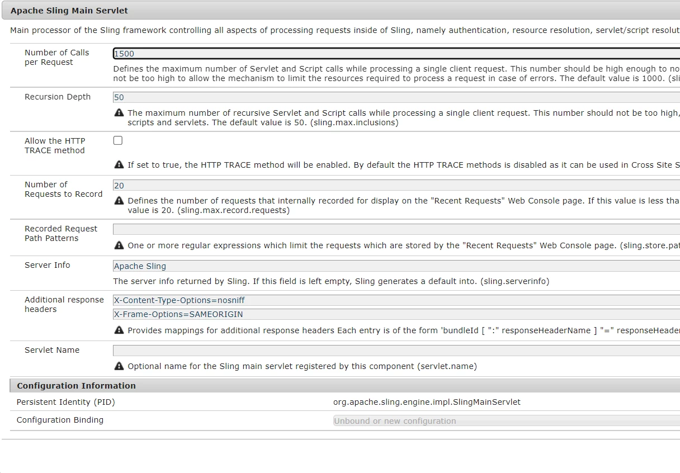Click the Recursion Depth label
680x473 pixels.
tap(58, 97)
